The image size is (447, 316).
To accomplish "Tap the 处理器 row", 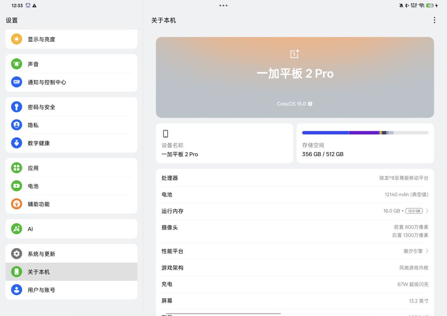I will coord(295,178).
